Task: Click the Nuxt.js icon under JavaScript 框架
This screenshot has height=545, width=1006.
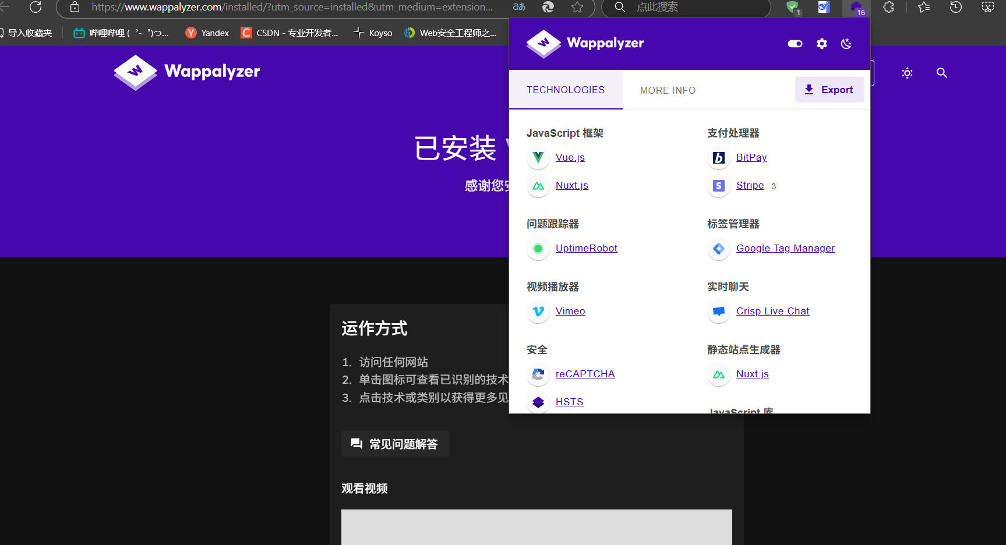Action: [x=538, y=186]
